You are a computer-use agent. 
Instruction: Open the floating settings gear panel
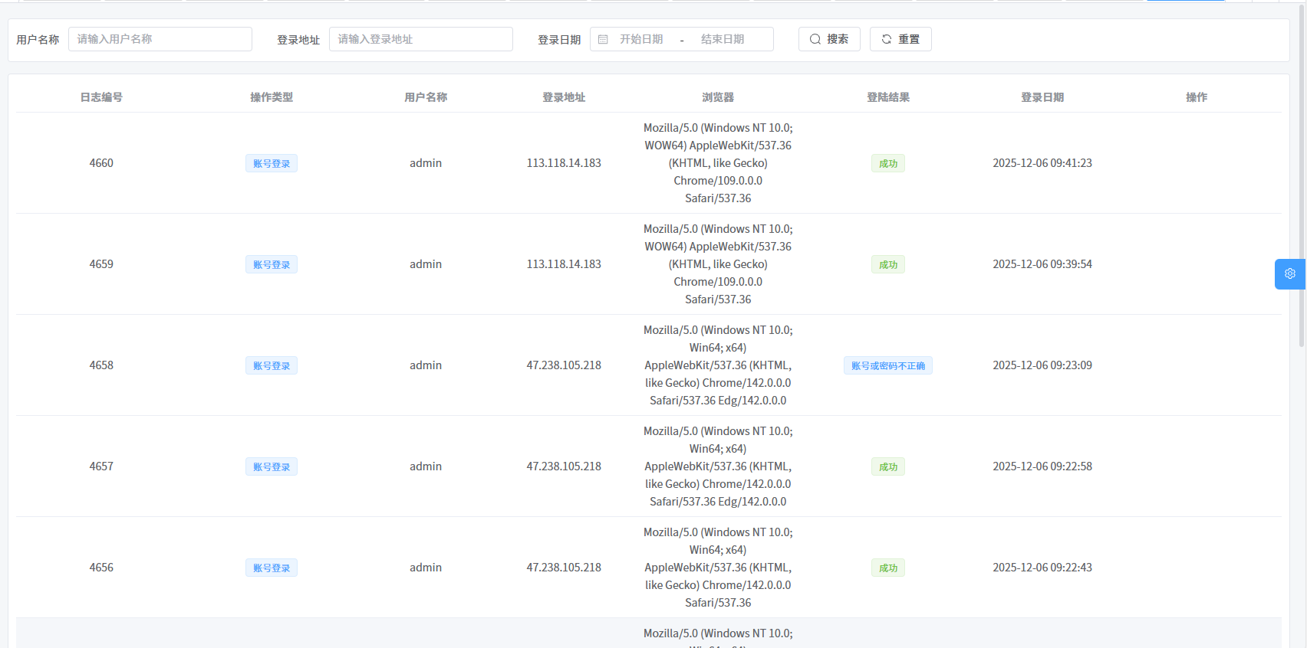tap(1289, 273)
